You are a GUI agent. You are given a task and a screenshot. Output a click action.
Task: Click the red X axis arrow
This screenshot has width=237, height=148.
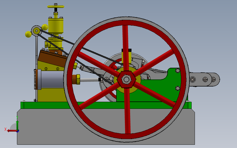[x=12, y=131]
